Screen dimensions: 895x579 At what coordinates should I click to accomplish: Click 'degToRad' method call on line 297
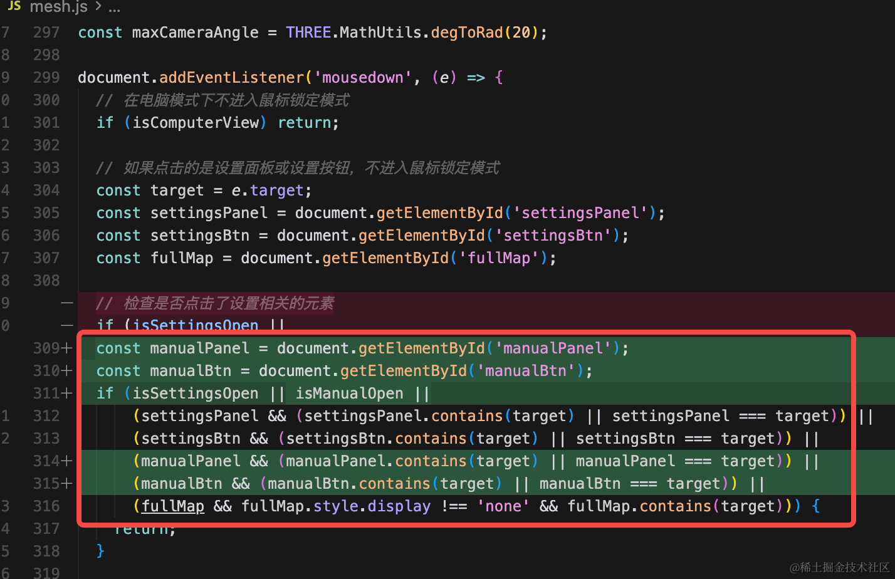(x=467, y=33)
